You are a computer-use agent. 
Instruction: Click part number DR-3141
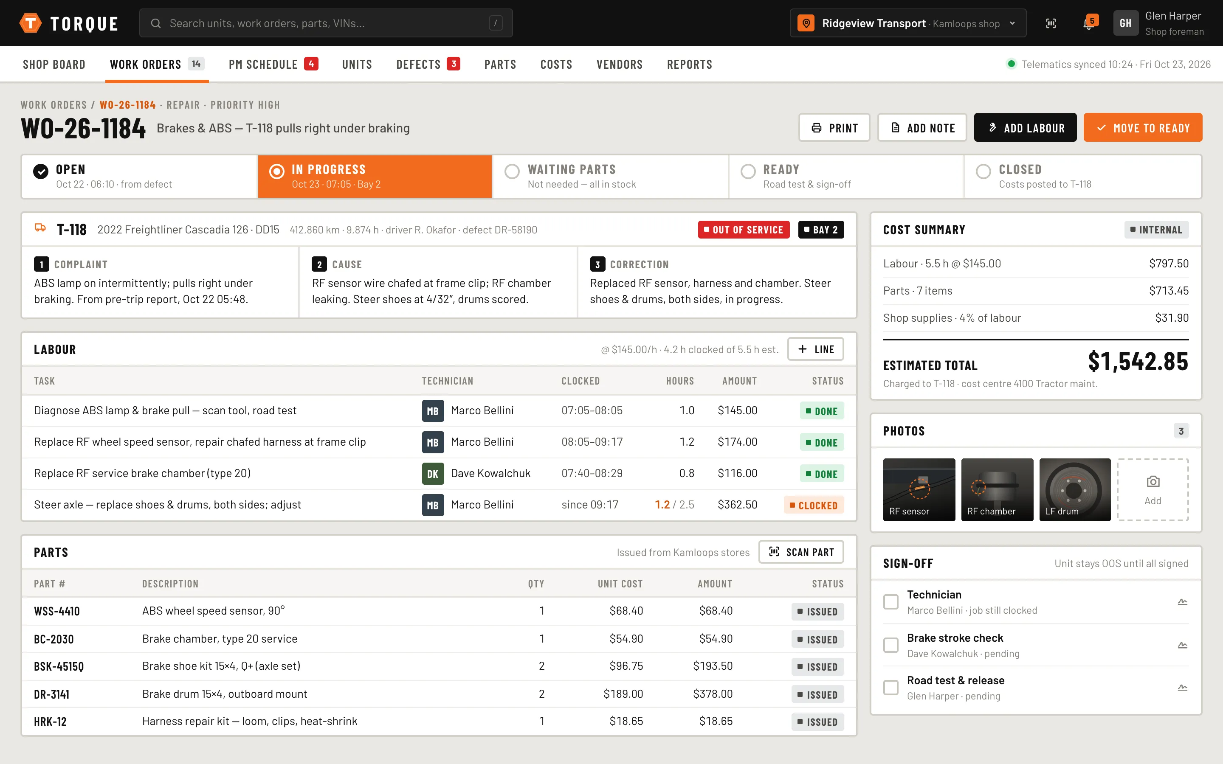click(51, 694)
